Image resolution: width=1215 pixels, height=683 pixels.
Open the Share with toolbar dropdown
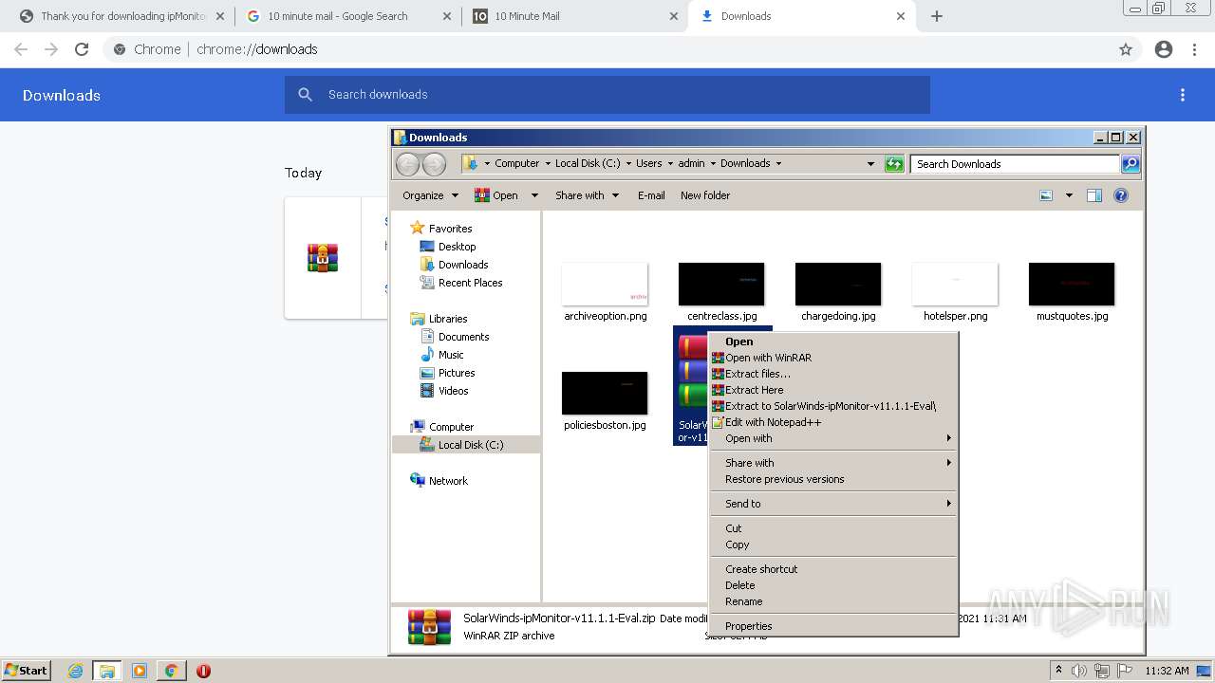[587, 195]
